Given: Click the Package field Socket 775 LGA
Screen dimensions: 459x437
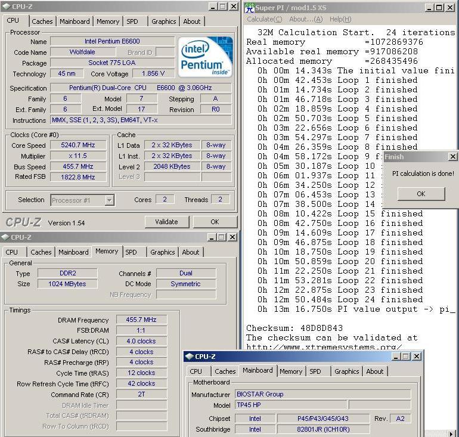Looking at the screenshot, I should [113, 63].
